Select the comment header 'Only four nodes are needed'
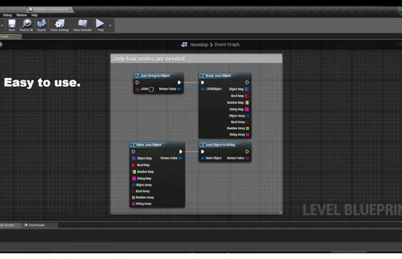This screenshot has height=259, width=402. [x=196, y=59]
